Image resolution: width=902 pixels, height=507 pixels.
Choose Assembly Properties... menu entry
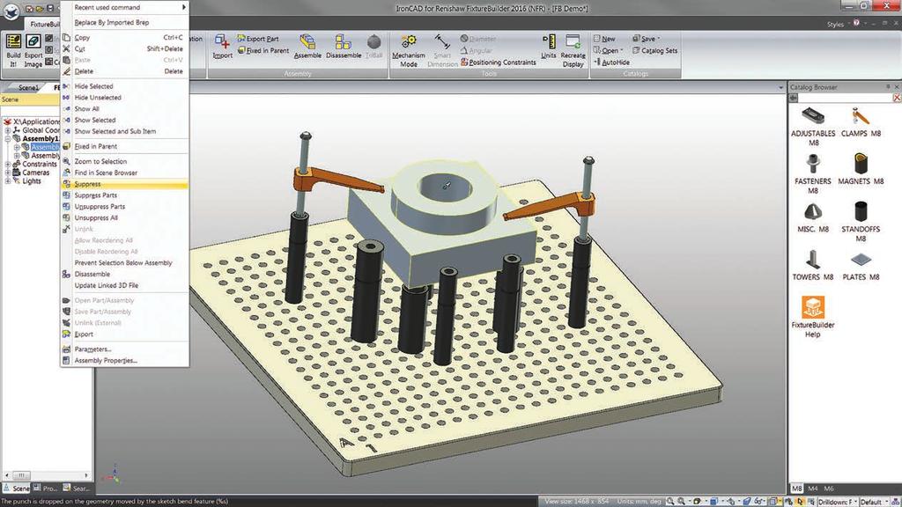point(125,360)
